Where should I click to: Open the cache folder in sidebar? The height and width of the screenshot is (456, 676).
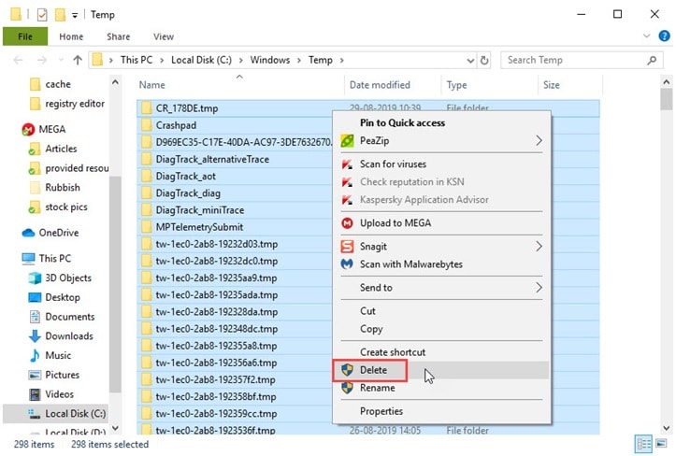58,84
